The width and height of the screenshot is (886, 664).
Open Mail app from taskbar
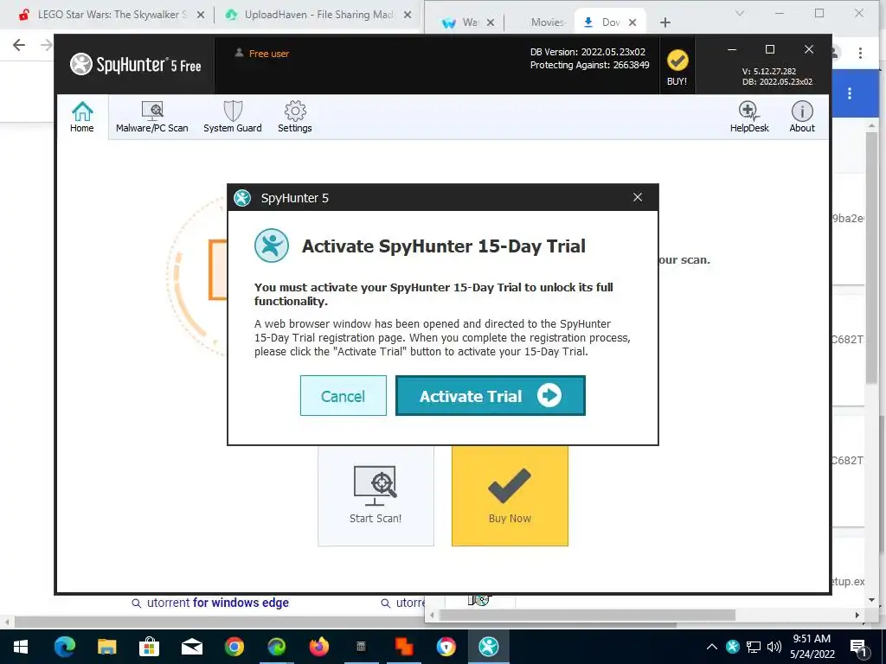pos(191,647)
